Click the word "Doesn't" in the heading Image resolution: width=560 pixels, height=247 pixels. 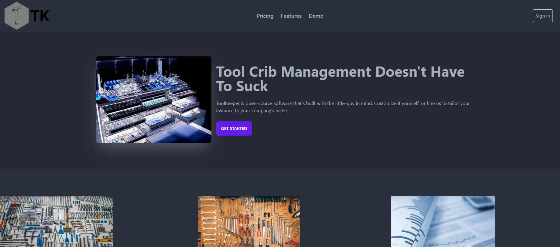[x=401, y=72]
